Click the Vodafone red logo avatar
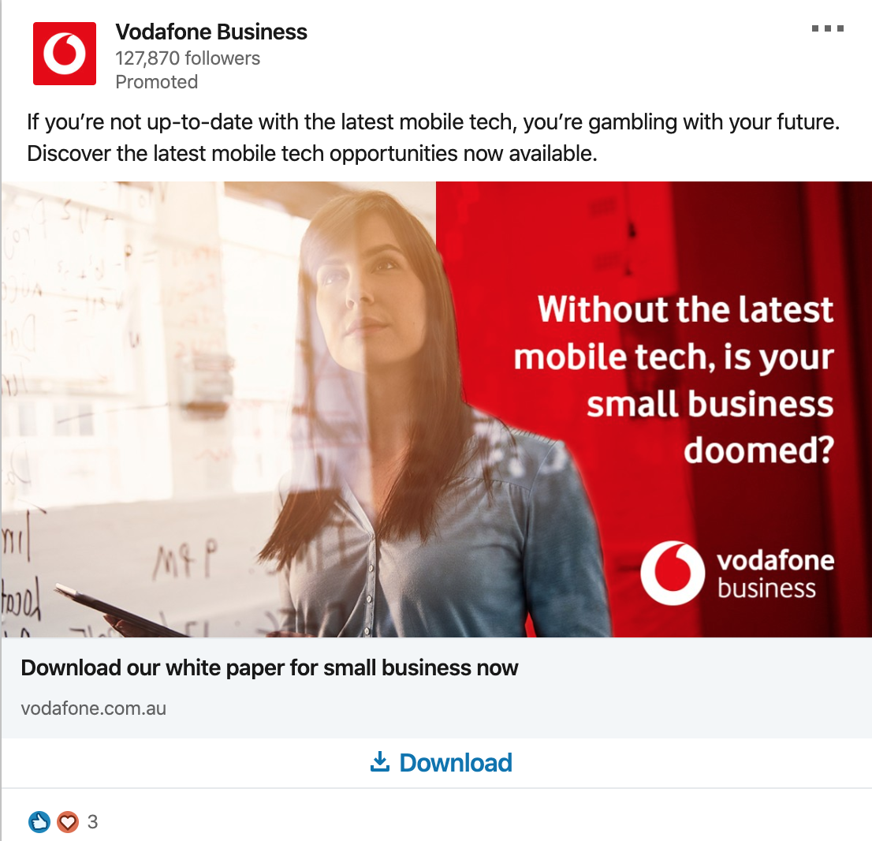Screen dimensions: 872x841 click(x=65, y=54)
